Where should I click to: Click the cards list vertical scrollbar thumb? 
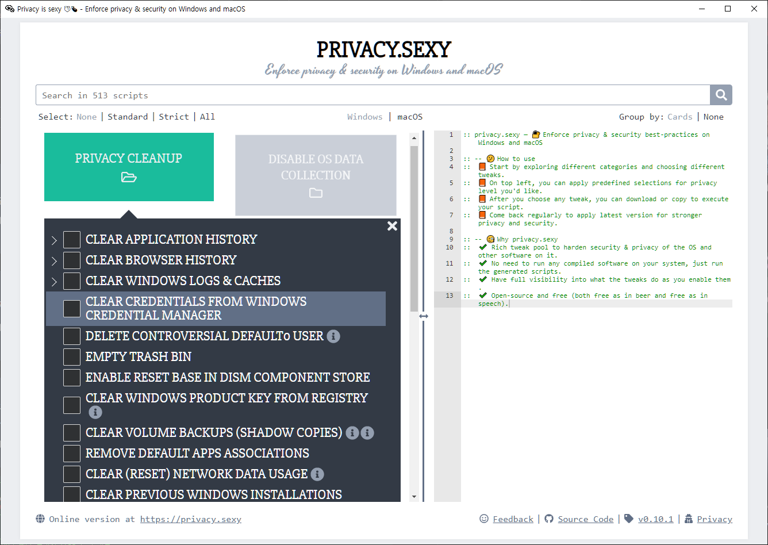[x=414, y=228]
